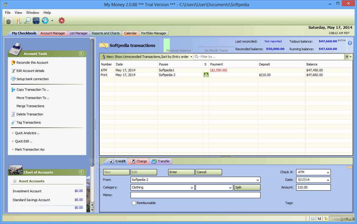357x224 pixels.
Task: Open the Category Clothing dropdown
Action: [x=192, y=188]
